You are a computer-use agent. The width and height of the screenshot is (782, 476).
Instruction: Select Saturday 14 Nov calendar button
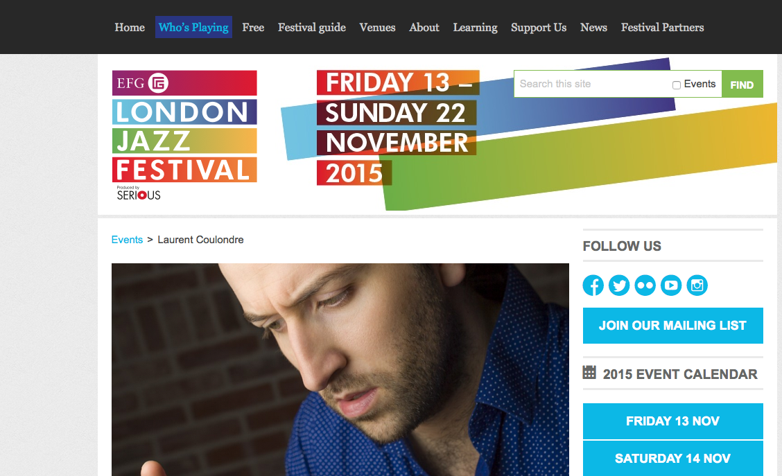point(672,459)
